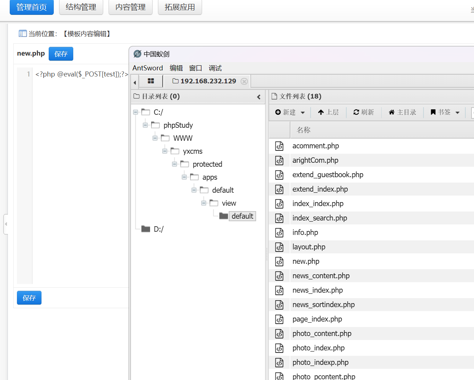
Task: Collapse the phpStudy tree node
Action: pos(145,125)
